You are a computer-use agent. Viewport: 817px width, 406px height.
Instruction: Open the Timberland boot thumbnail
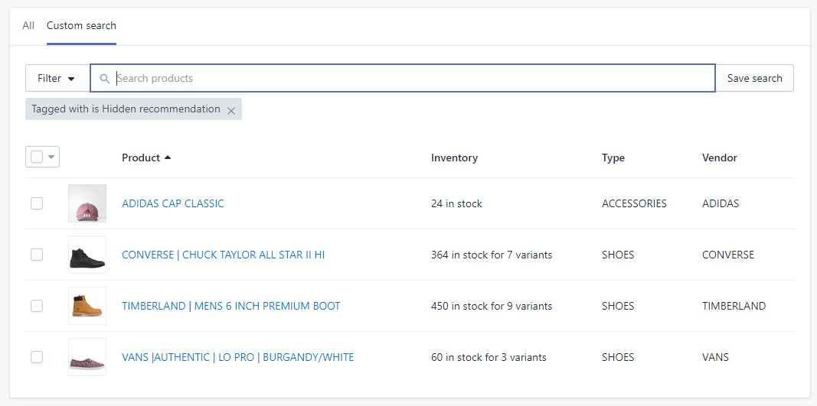click(87, 306)
